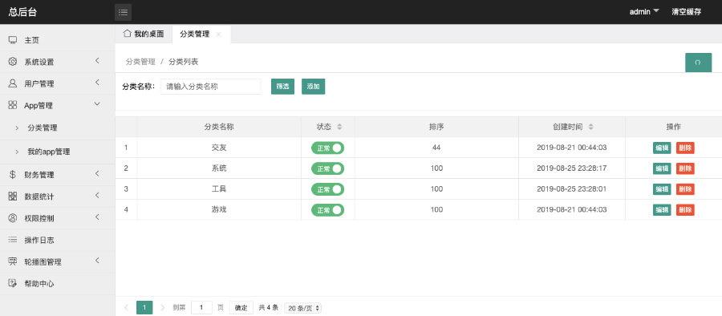Expand the 权限控制 submenu chevron
Viewport: 722px width, 316px height.
click(97, 217)
